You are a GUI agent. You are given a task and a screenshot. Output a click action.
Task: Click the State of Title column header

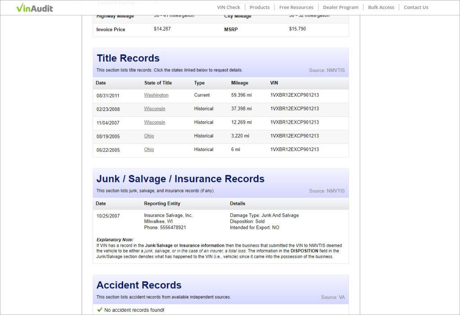[x=158, y=83]
